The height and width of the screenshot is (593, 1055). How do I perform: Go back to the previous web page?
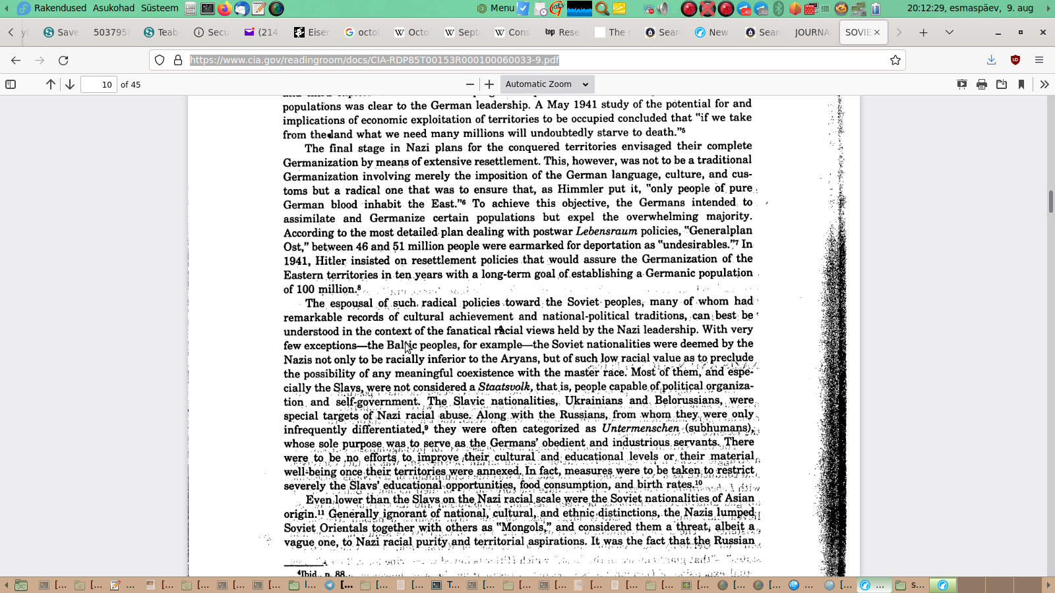click(16, 60)
